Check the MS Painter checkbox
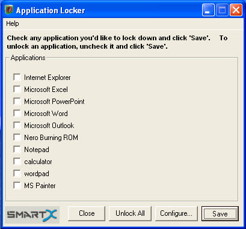246x229 pixels. point(17,186)
